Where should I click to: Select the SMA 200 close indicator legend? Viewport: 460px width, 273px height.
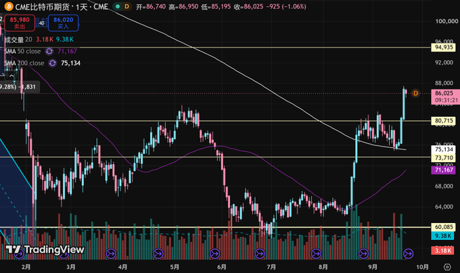24,63
